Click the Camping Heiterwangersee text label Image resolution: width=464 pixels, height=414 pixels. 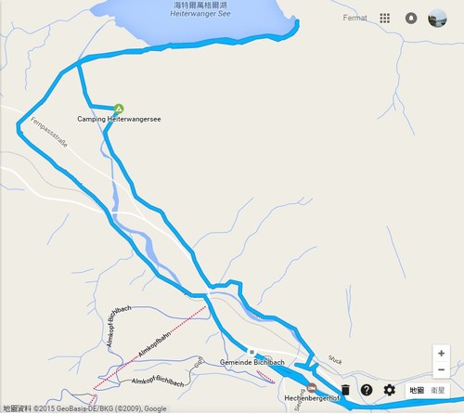pyautogui.click(x=119, y=119)
